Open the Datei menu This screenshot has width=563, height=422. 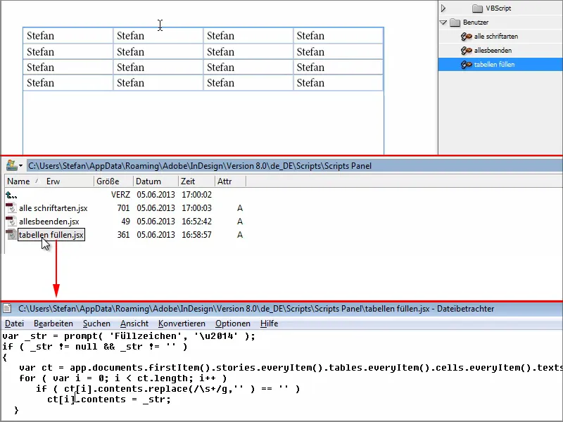click(x=14, y=324)
